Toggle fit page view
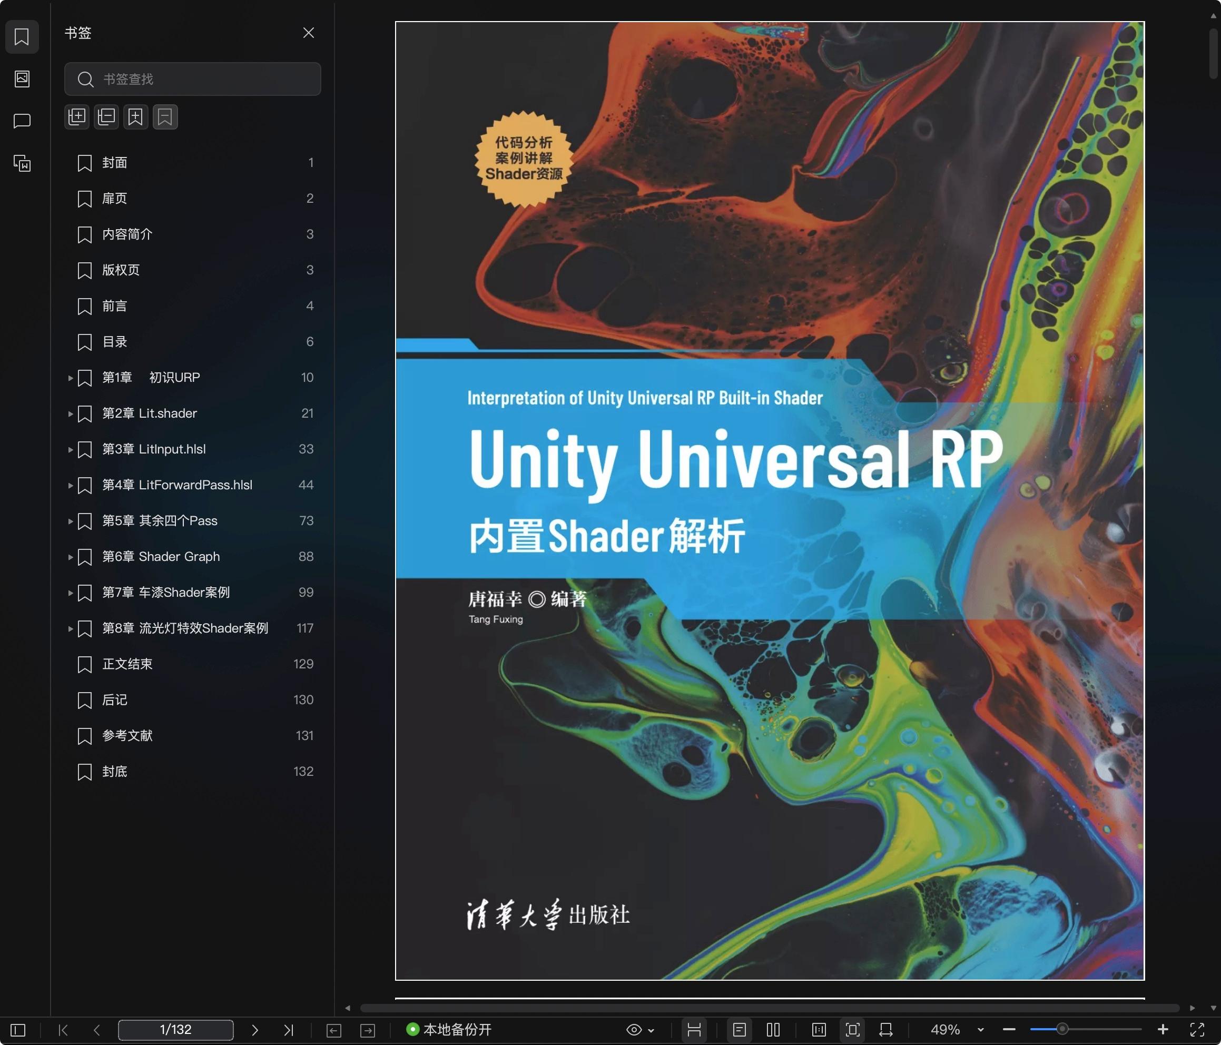Image resolution: width=1221 pixels, height=1045 pixels. pos(853,1030)
